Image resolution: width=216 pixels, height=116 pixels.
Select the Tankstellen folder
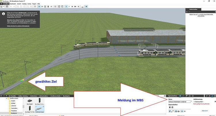coord(14,108)
